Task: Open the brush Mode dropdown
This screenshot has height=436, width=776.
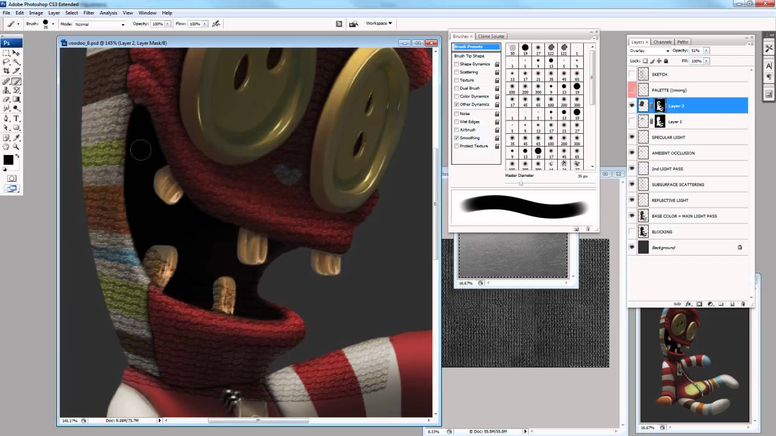Action: click(x=100, y=24)
